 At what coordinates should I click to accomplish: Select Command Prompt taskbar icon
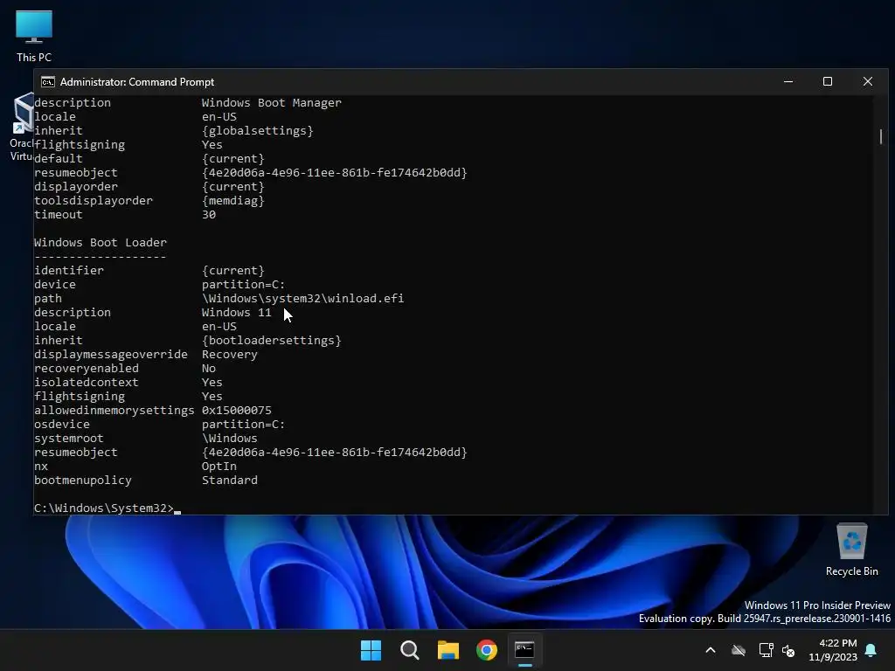coord(524,650)
